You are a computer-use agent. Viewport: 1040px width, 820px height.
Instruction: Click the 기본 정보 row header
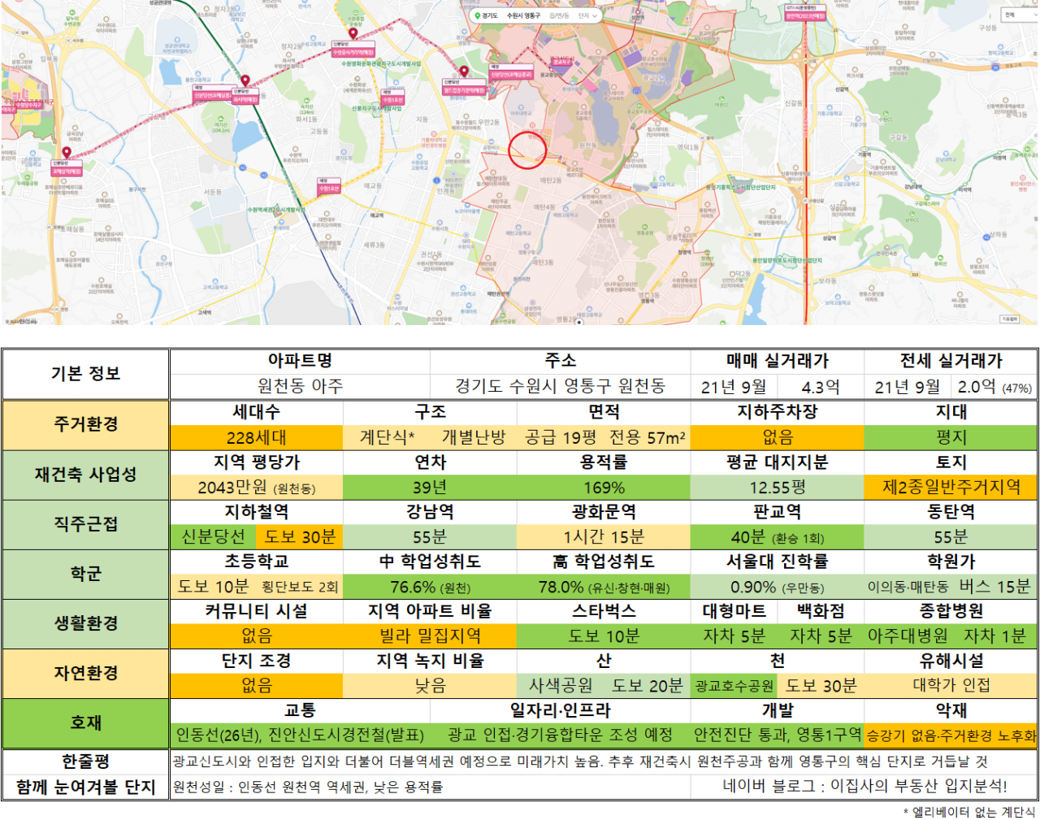pyautogui.click(x=85, y=374)
